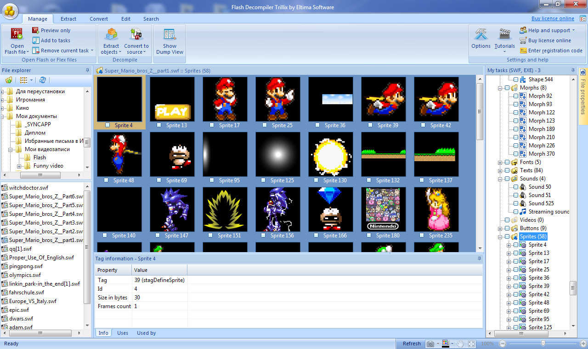Open the Options tools icon

click(481, 34)
